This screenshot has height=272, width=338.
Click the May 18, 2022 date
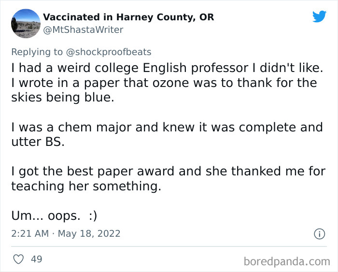pyautogui.click(x=89, y=234)
